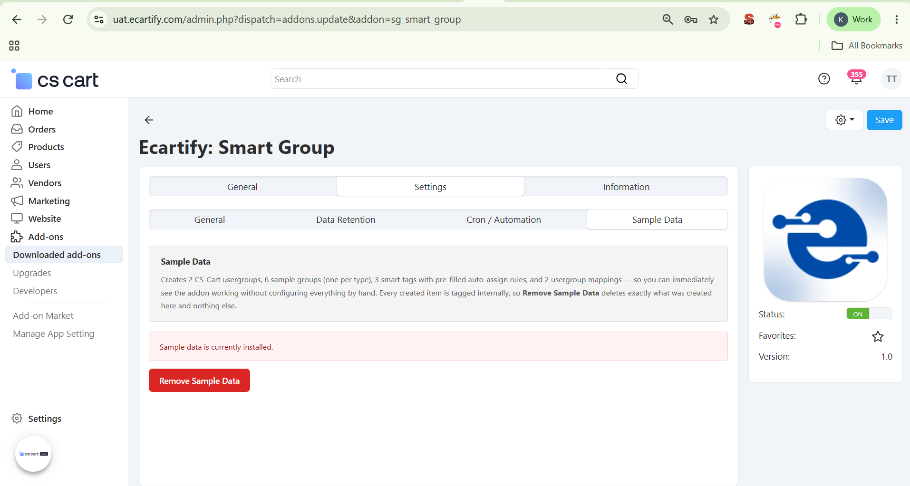Save the add-on settings
The image size is (910, 486).
[884, 120]
